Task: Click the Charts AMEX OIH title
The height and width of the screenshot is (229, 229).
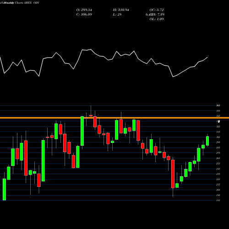Action: (27, 3)
